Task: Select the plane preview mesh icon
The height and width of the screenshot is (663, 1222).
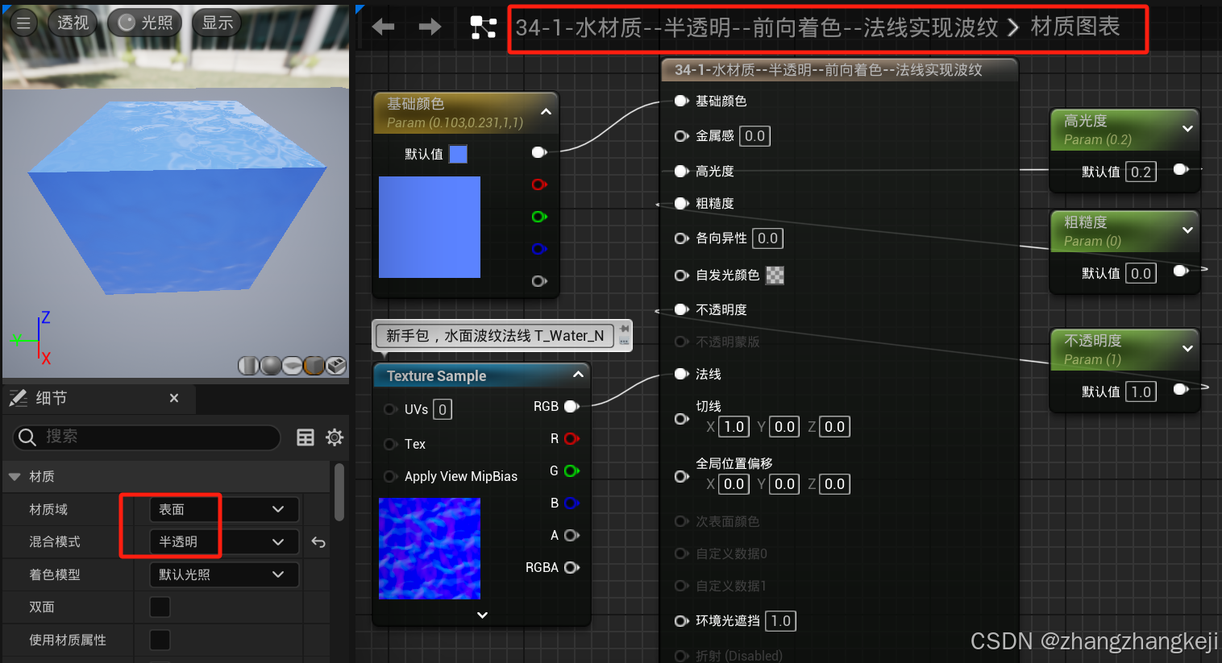Action: pos(291,365)
